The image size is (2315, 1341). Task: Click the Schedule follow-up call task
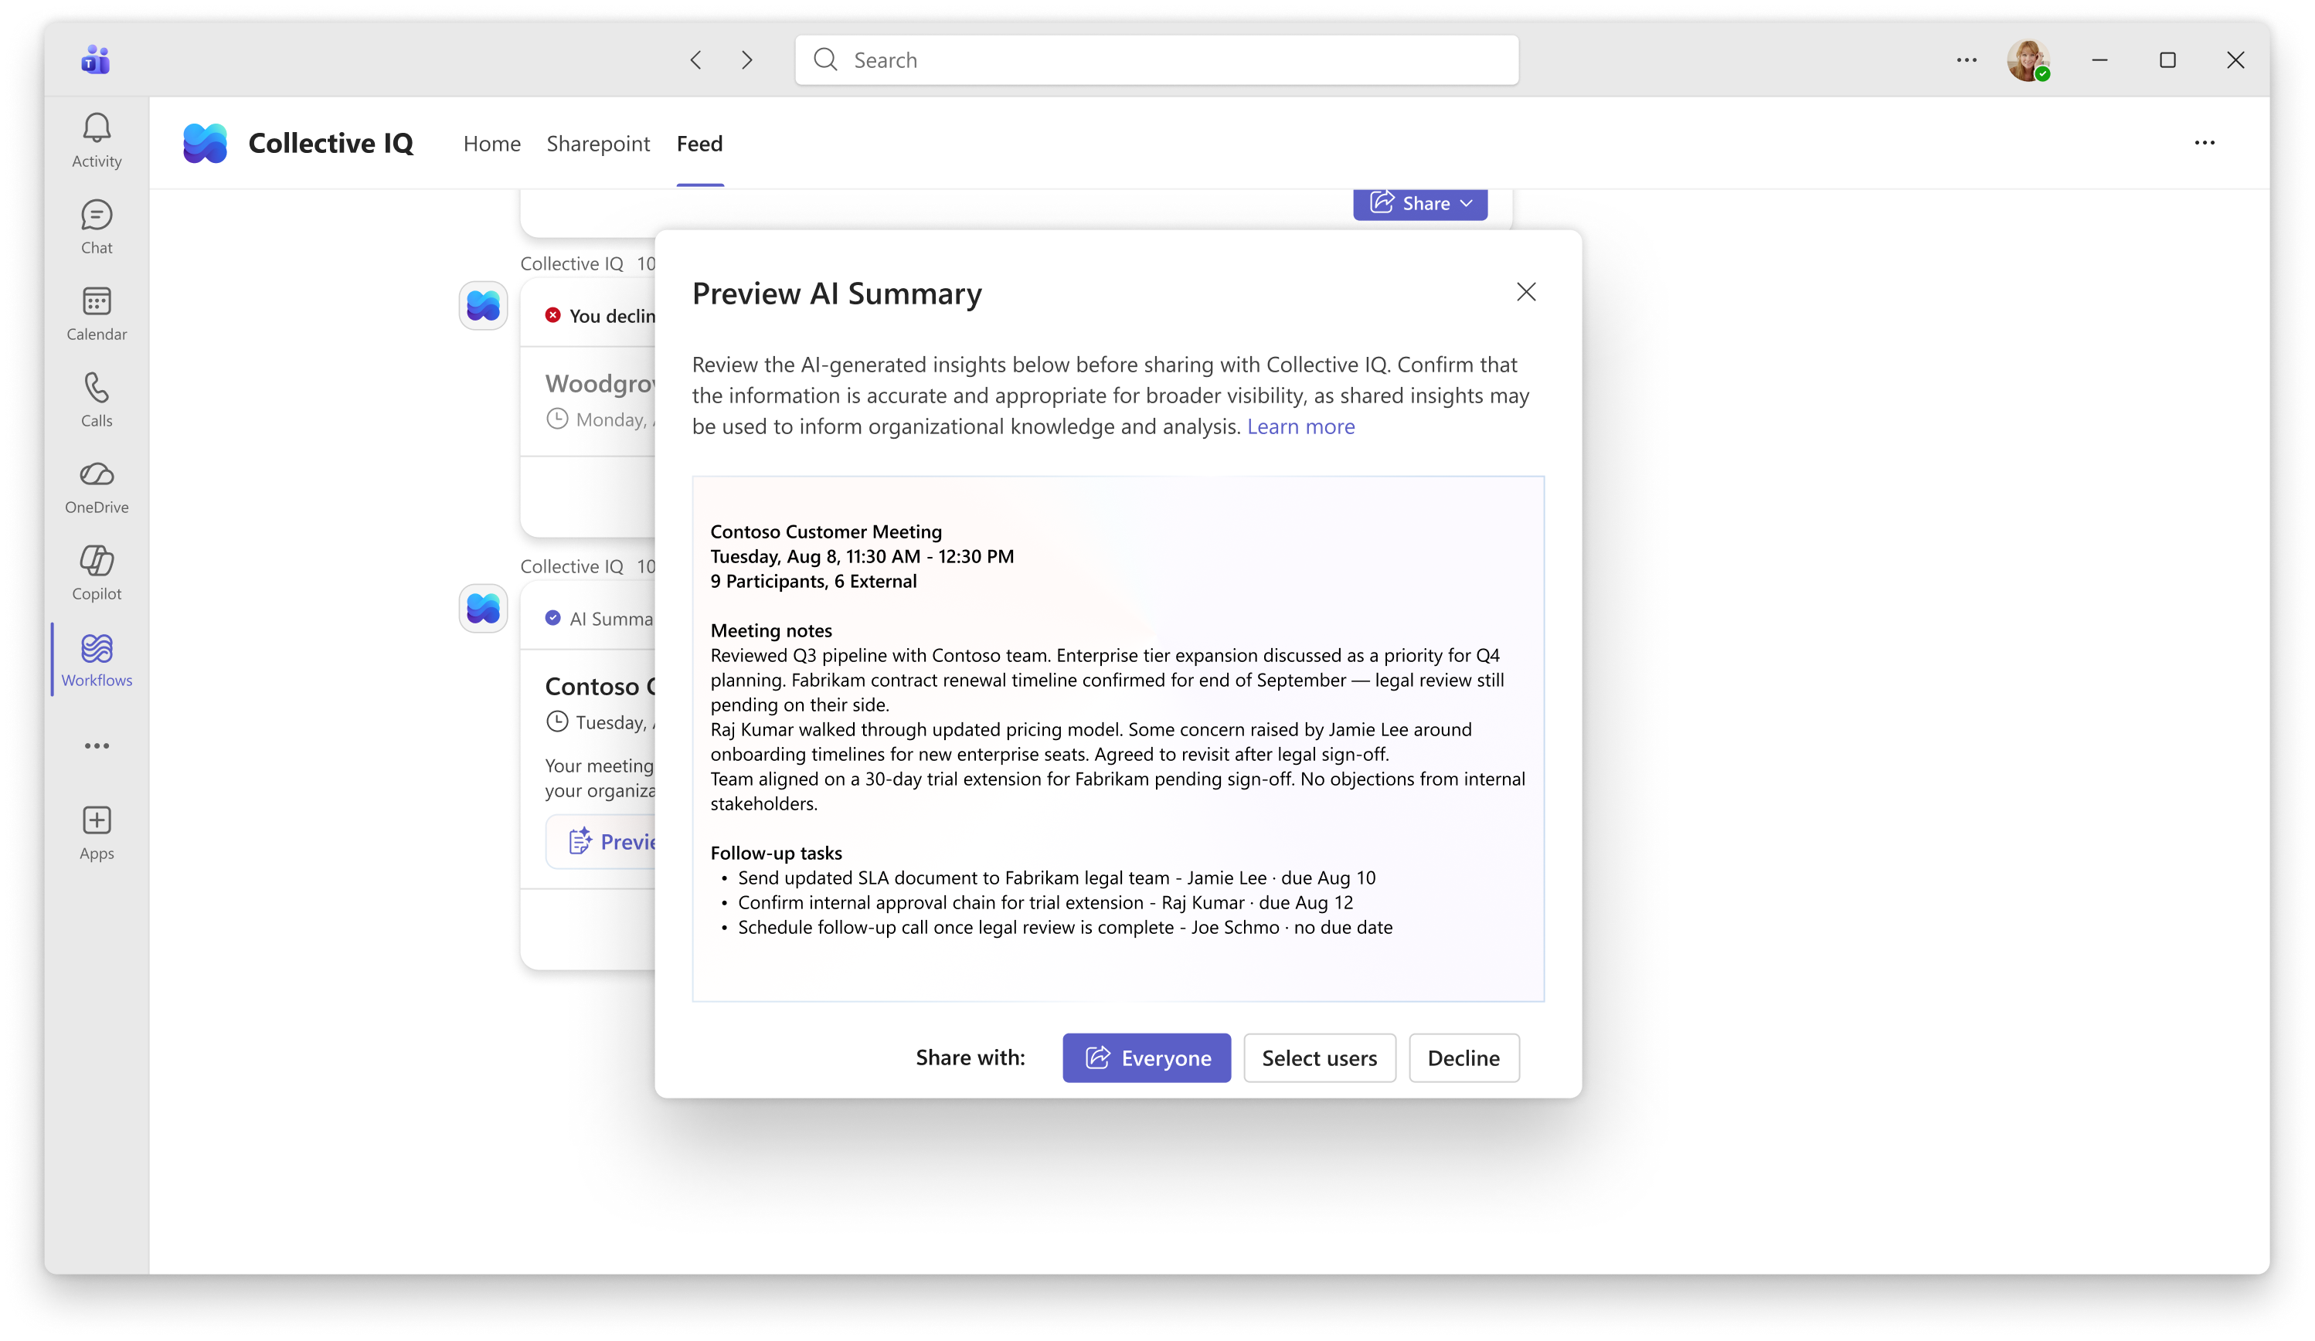[x=1065, y=927]
